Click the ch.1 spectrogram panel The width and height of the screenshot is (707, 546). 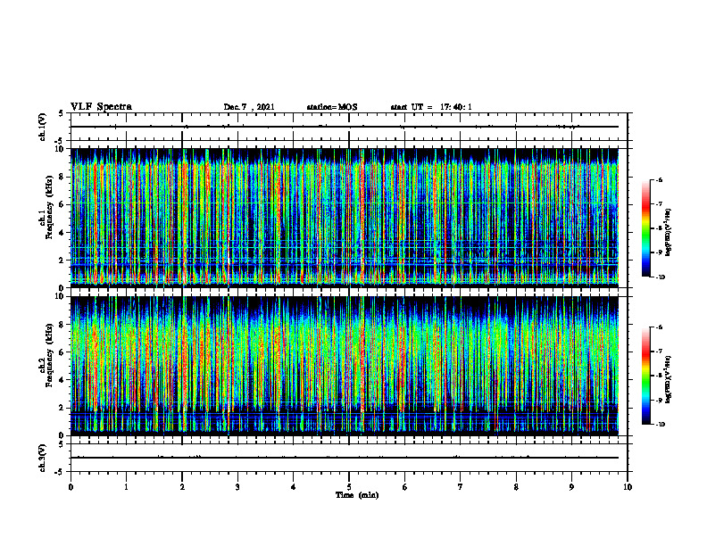coord(345,218)
